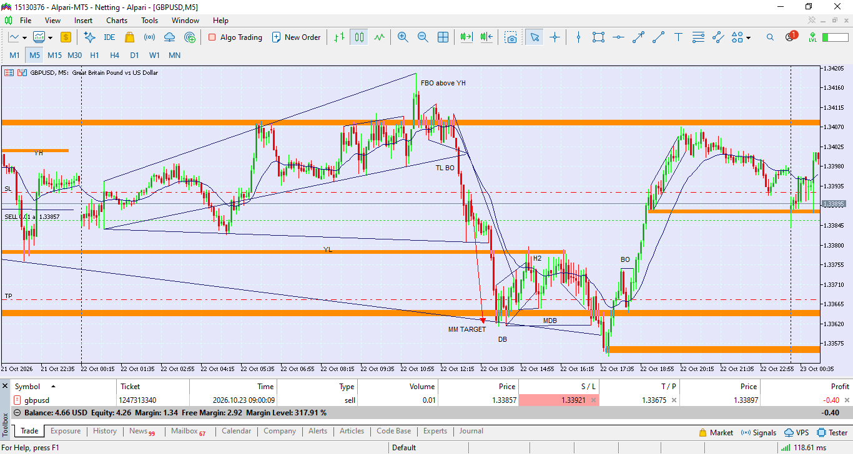The width and height of the screenshot is (853, 454).
Task: Click the New Order button
Action: [x=296, y=37]
